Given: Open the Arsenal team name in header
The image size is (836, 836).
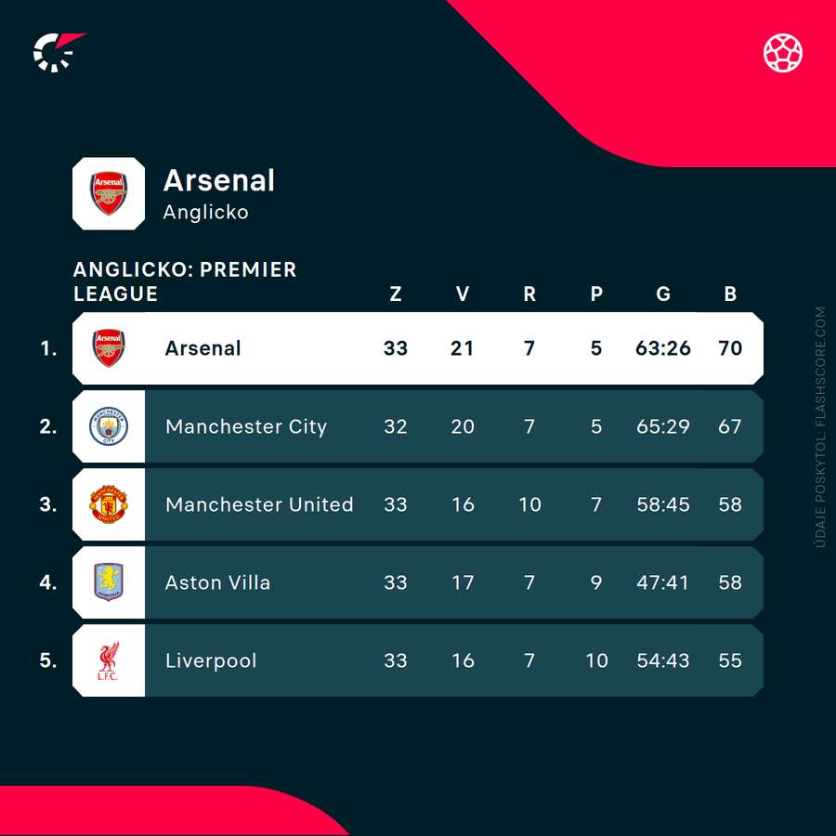Looking at the screenshot, I should [219, 180].
